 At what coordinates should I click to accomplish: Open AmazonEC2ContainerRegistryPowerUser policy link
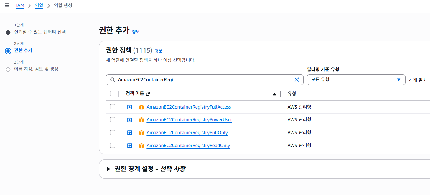(x=189, y=120)
